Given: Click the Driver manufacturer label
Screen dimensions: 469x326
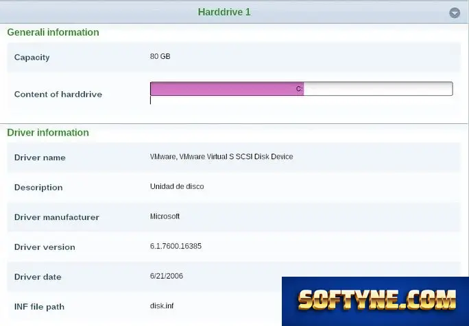Looking at the screenshot, I should coord(56,217).
